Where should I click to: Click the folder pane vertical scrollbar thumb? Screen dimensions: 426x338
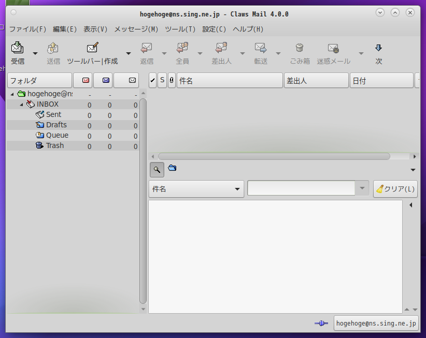coord(143,201)
